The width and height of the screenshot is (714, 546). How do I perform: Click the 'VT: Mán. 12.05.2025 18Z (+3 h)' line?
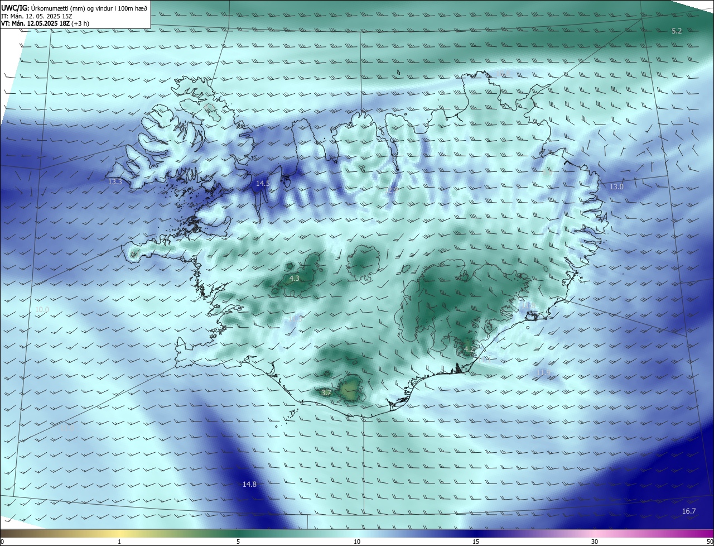click(x=45, y=23)
